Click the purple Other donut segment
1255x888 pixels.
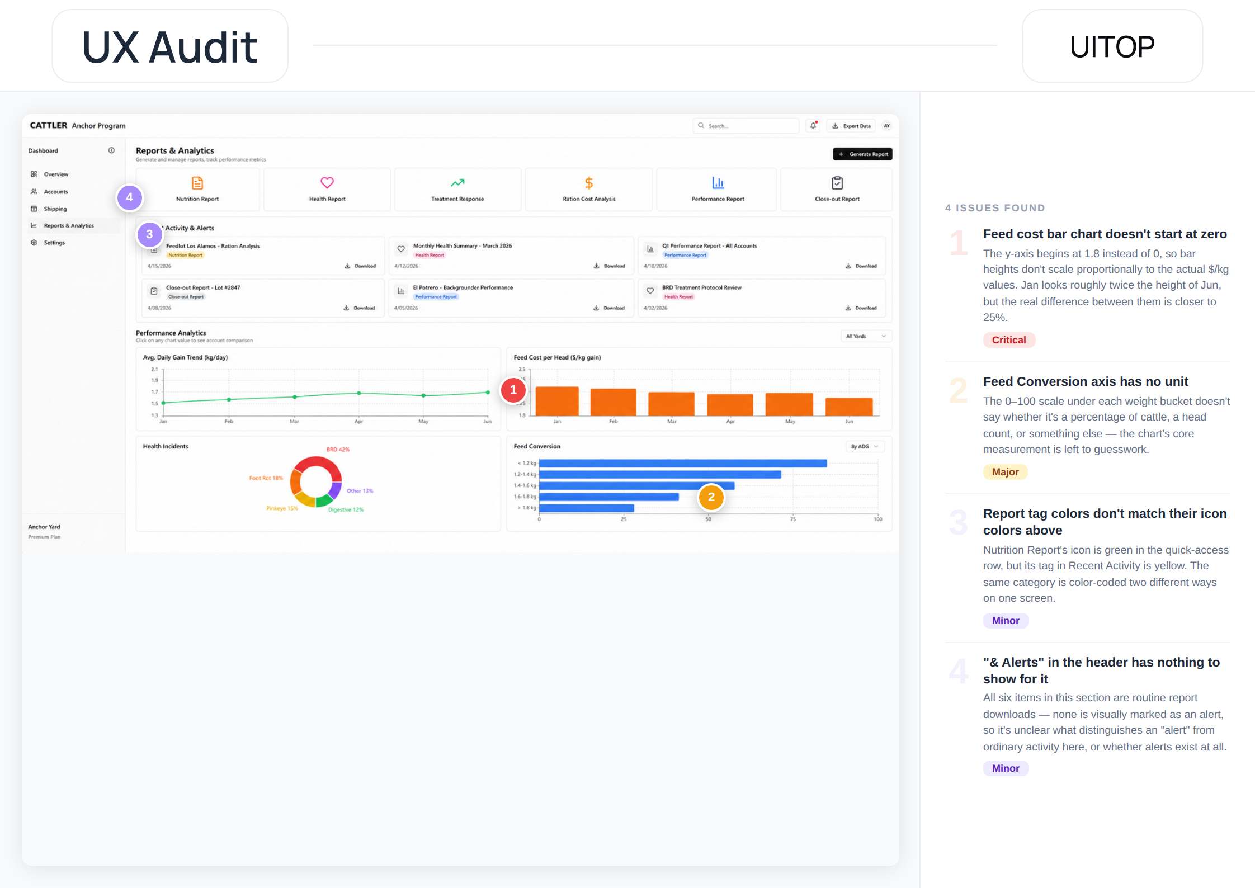tap(336, 490)
